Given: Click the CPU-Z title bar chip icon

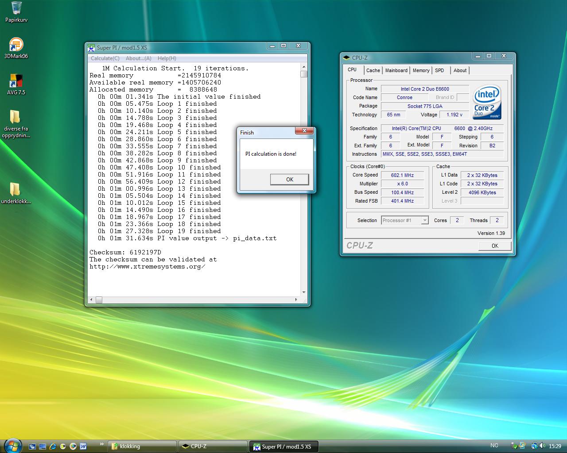Looking at the screenshot, I should (346, 58).
